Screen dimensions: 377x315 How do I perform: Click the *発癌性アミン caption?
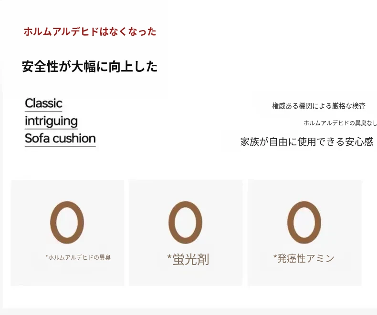[304, 258]
